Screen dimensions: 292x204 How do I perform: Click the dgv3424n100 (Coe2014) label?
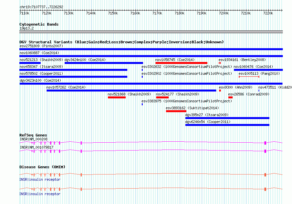pyautogui.click(x=85, y=60)
